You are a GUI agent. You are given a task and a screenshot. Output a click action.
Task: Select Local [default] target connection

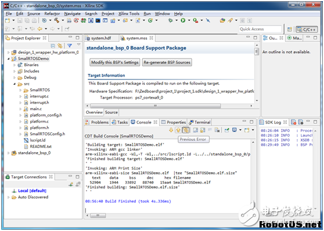tap(32, 191)
